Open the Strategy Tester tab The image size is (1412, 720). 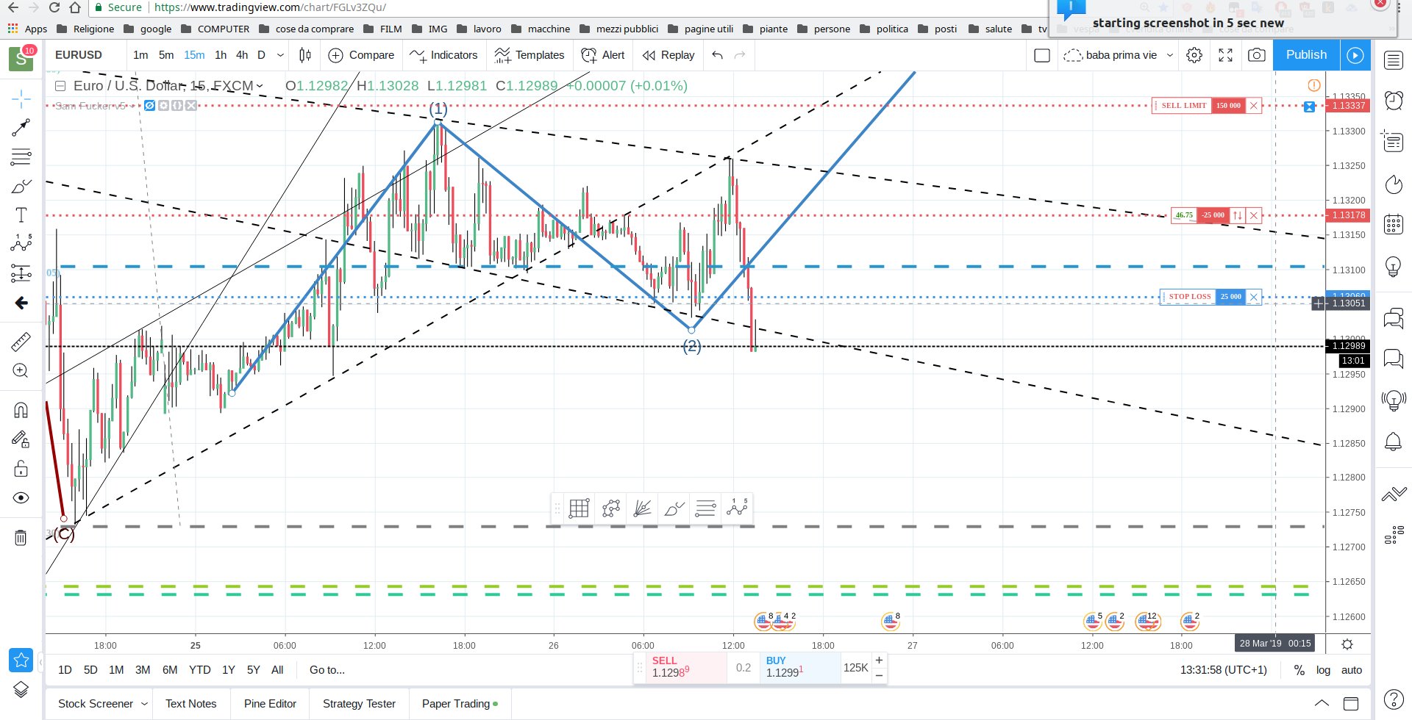click(359, 704)
